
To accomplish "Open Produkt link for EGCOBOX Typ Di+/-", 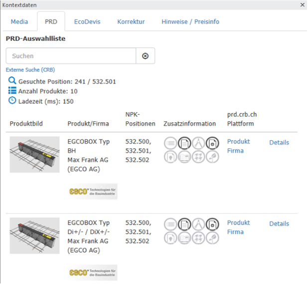I will (238, 223).
